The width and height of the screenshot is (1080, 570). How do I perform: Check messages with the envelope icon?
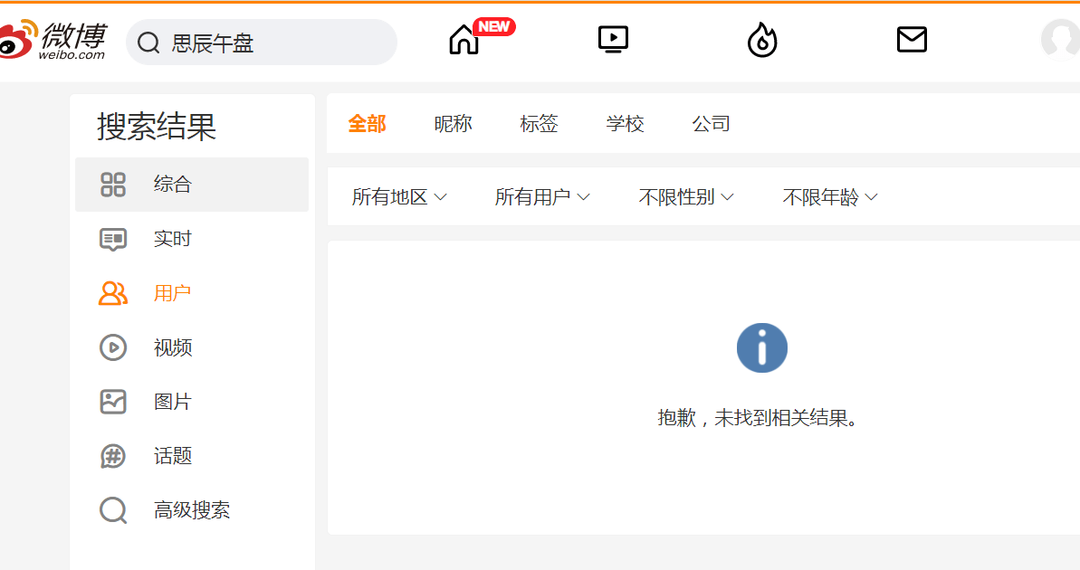tap(912, 39)
